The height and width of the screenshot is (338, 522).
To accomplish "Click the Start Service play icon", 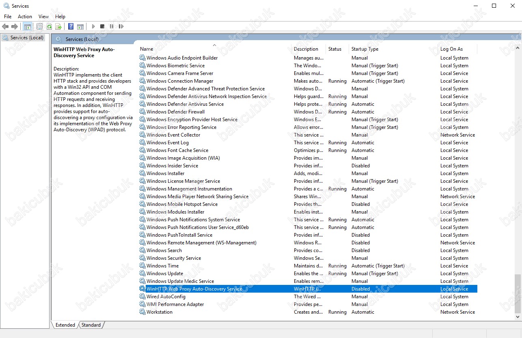I will click(x=93, y=26).
